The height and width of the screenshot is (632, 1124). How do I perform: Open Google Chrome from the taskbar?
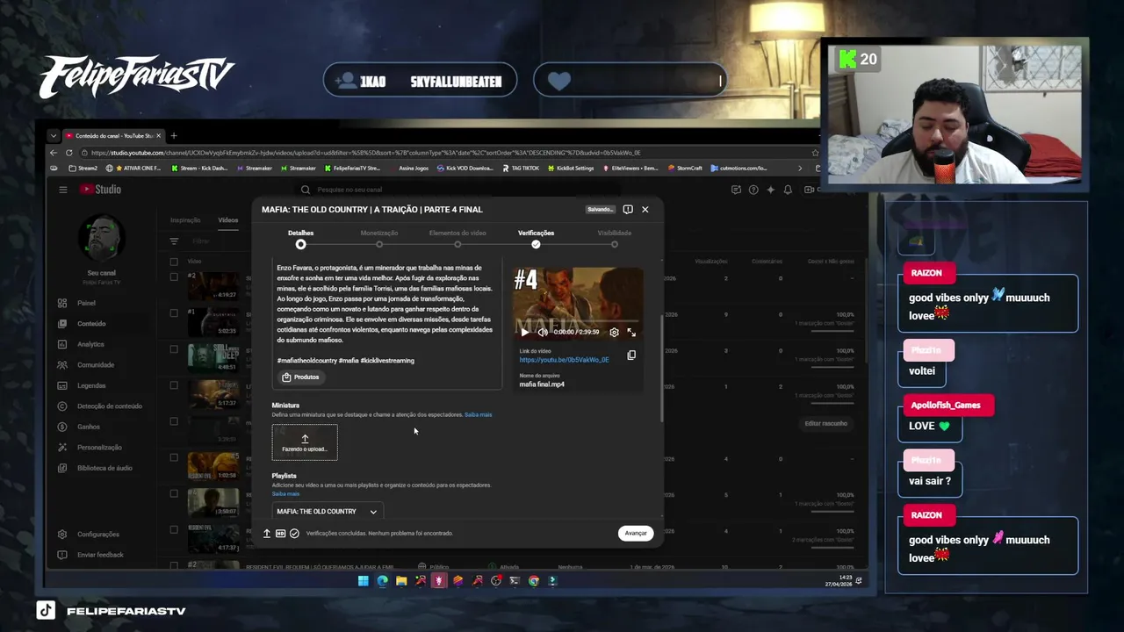tap(534, 581)
